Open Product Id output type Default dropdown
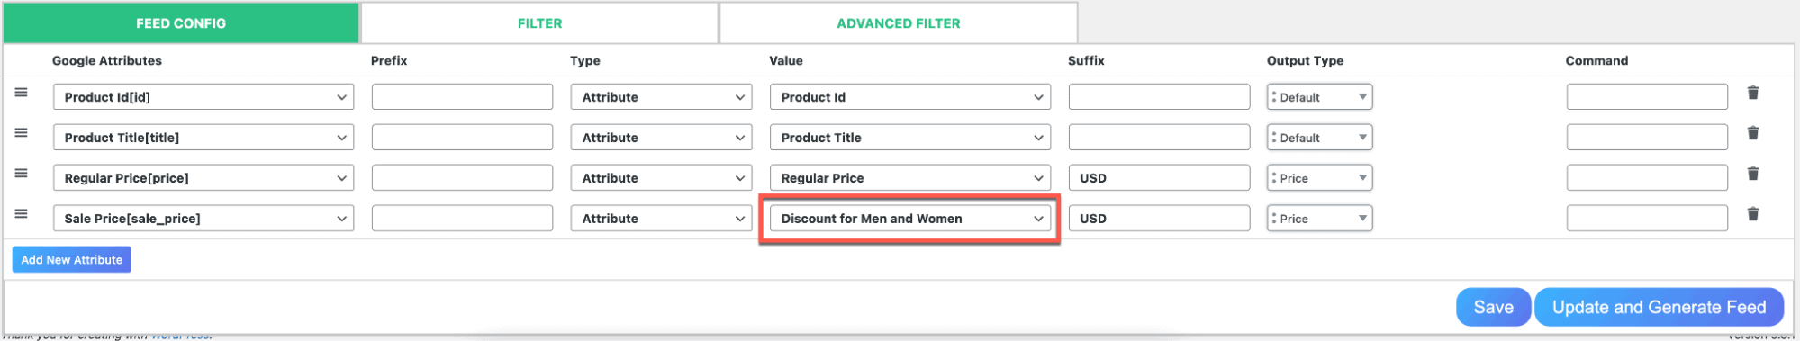 click(x=1319, y=97)
